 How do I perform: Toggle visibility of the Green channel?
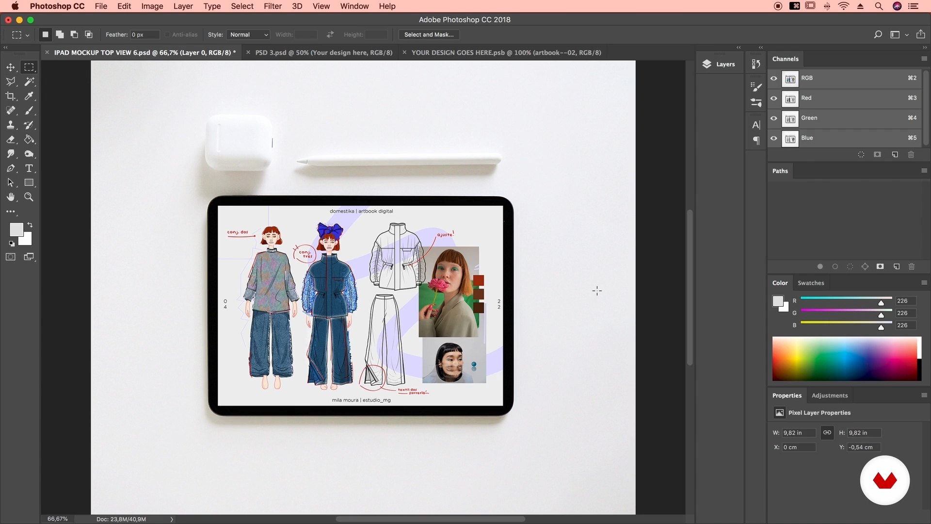(x=774, y=118)
